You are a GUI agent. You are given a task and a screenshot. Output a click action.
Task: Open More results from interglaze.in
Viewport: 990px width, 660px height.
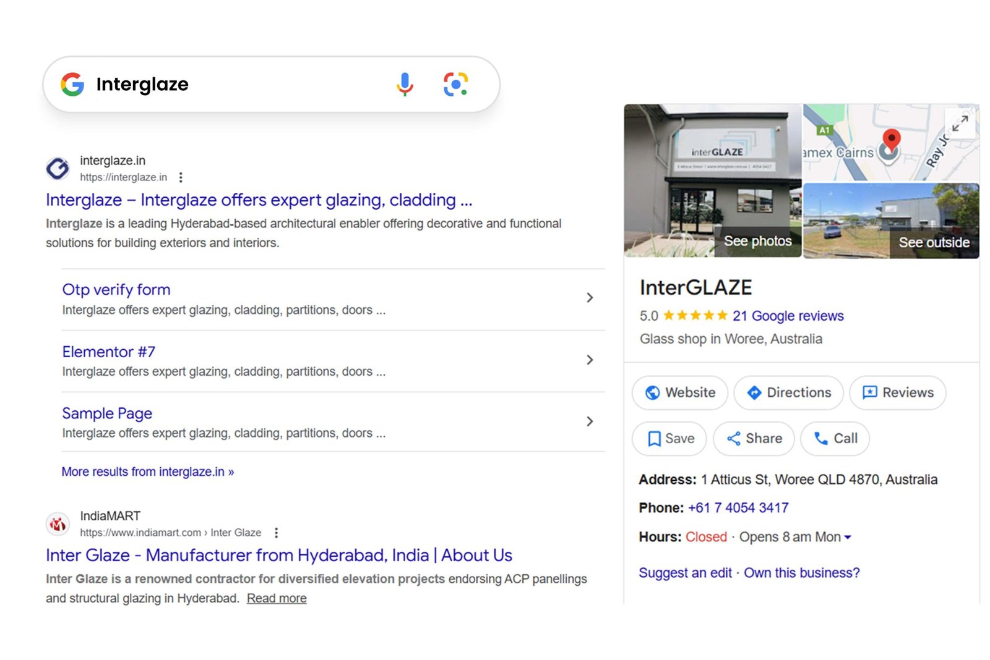coord(147,472)
